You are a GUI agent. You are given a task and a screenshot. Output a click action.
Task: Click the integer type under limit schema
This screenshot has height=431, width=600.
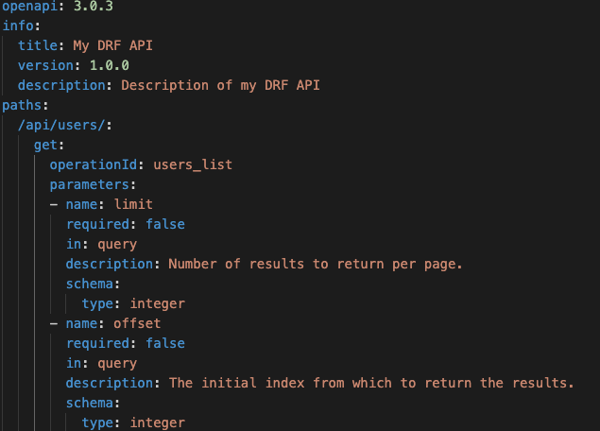(157, 304)
